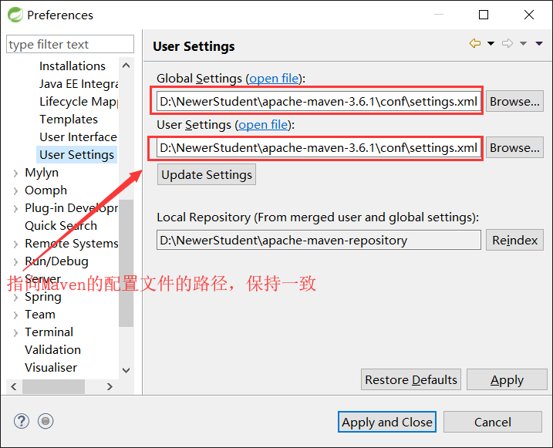The height and width of the screenshot is (448, 553).
Task: Click the Apply button
Action: pos(507,379)
